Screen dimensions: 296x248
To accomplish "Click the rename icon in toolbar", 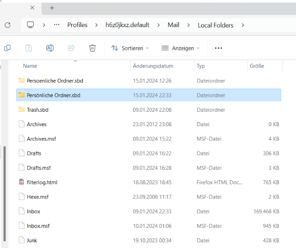I will [x=50, y=48].
